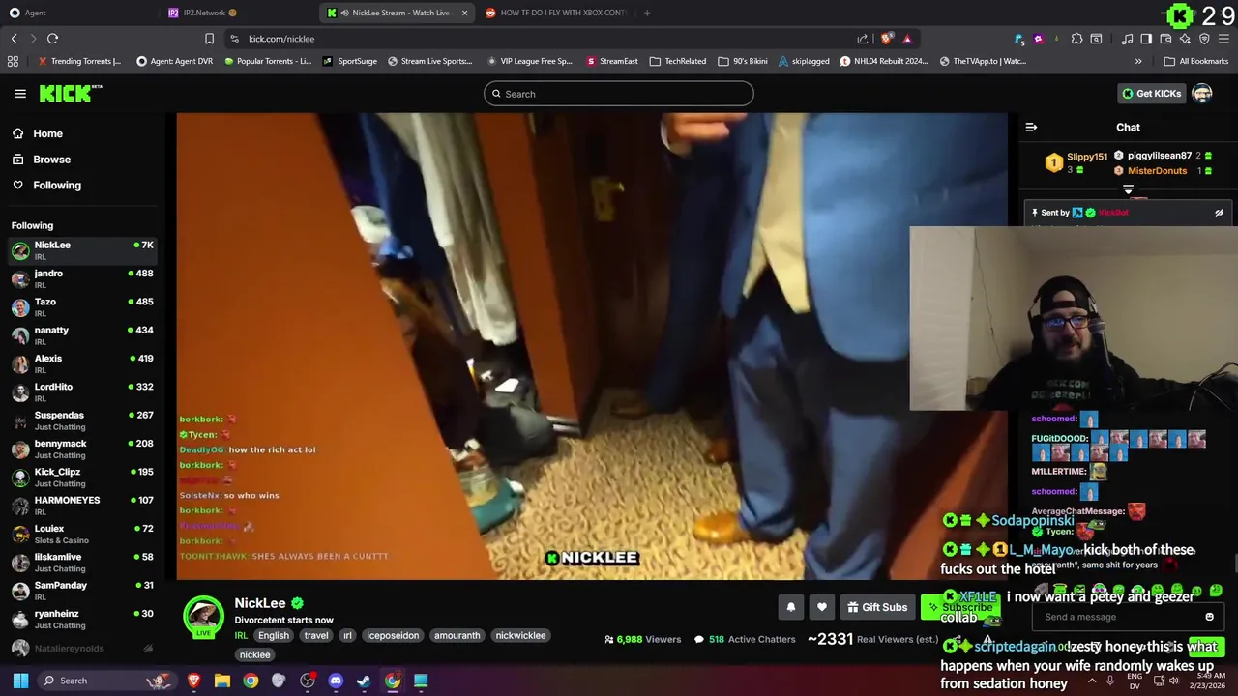
Task: Open the ryanheinz channel
Action: click(x=83, y=619)
